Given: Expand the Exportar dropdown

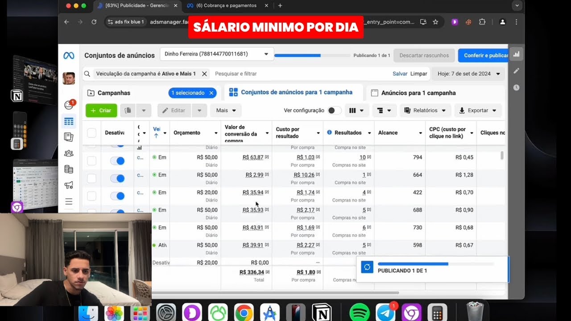Looking at the screenshot, I should (478, 111).
